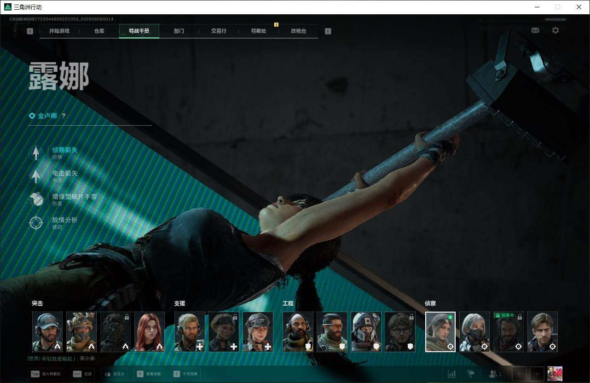Click the 三角洲行动 app icon in title bar
590x383 pixels.
(x=7, y=7)
